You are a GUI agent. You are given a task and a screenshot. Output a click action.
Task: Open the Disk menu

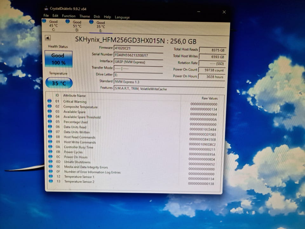click(97, 17)
